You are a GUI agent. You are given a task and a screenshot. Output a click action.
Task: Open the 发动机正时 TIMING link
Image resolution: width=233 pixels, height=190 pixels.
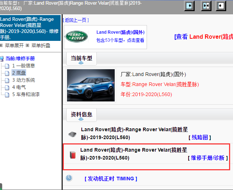111,179
